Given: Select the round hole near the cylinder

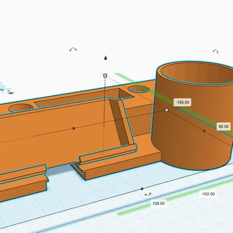Looking at the screenshot, I should click(x=139, y=89).
